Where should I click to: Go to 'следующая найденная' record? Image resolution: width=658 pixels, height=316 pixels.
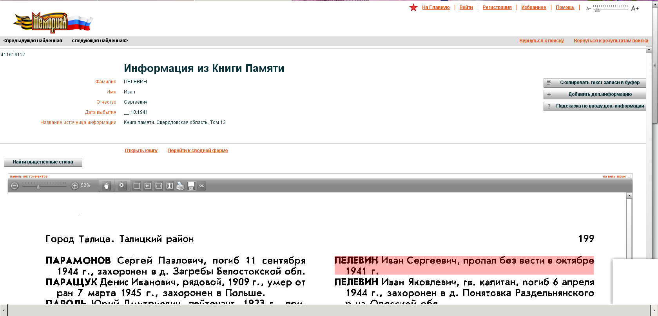100,41
